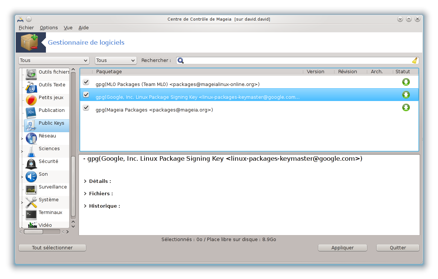Click the Réseau globe icon

[x=31, y=138]
